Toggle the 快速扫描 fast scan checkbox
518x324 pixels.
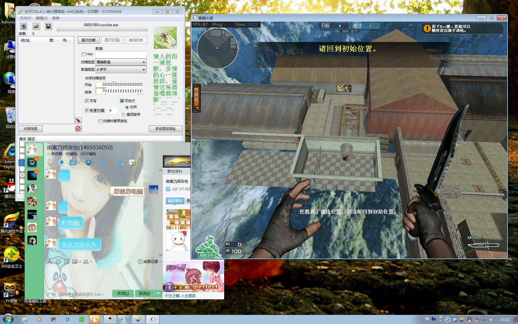point(87,110)
